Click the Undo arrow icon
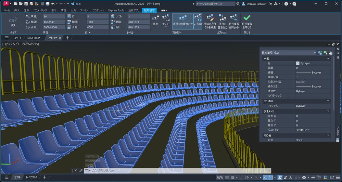This screenshot has width=342, height=182. click(x=53, y=4)
